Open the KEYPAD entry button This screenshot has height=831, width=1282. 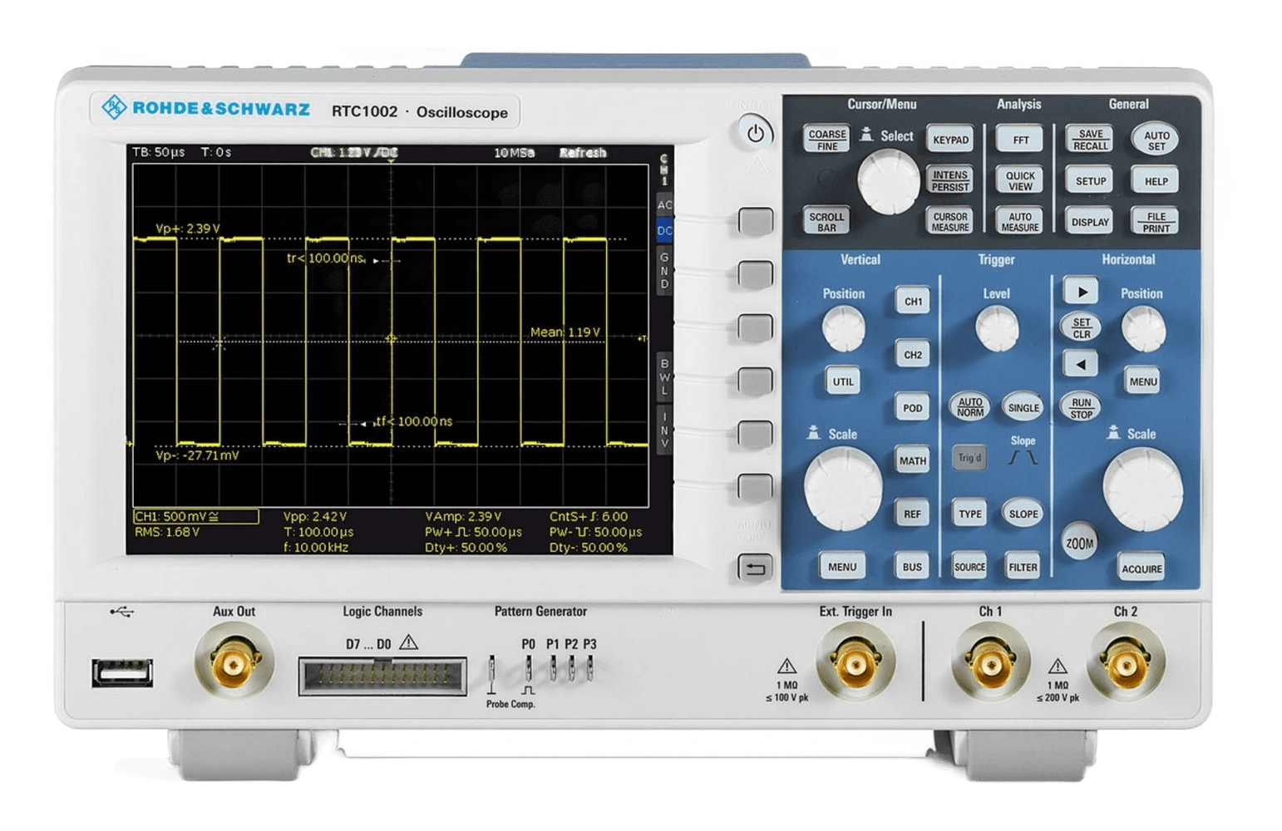pyautogui.click(x=950, y=140)
